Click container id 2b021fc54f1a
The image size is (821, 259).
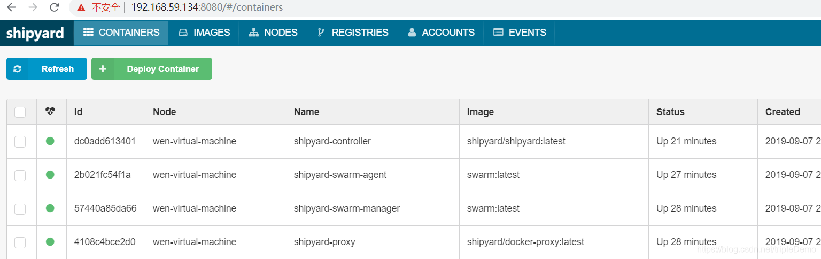(103, 175)
